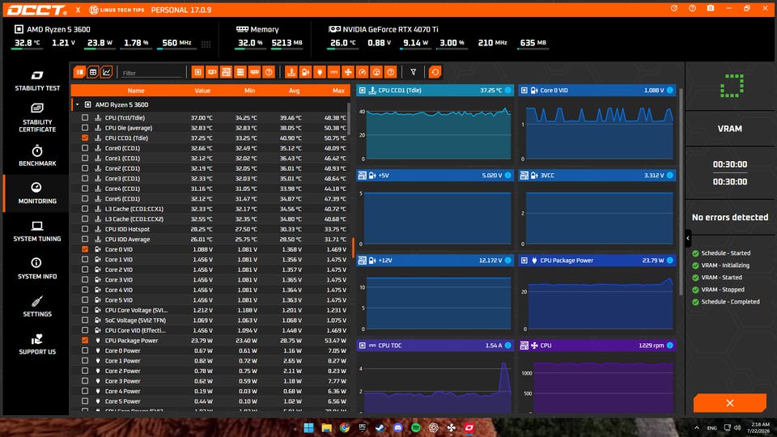Toggle the GPU sensor filter icon
The image size is (777, 437).
point(212,72)
